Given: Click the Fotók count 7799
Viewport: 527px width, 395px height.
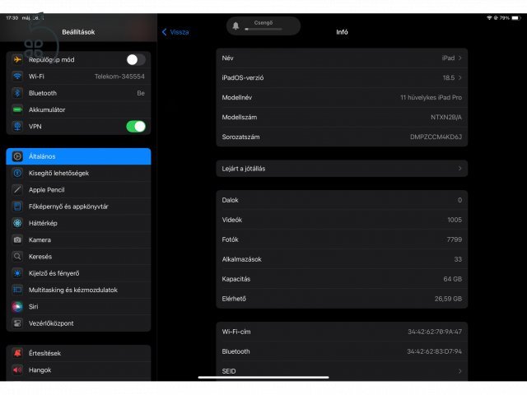Looking at the screenshot, I should (454, 239).
